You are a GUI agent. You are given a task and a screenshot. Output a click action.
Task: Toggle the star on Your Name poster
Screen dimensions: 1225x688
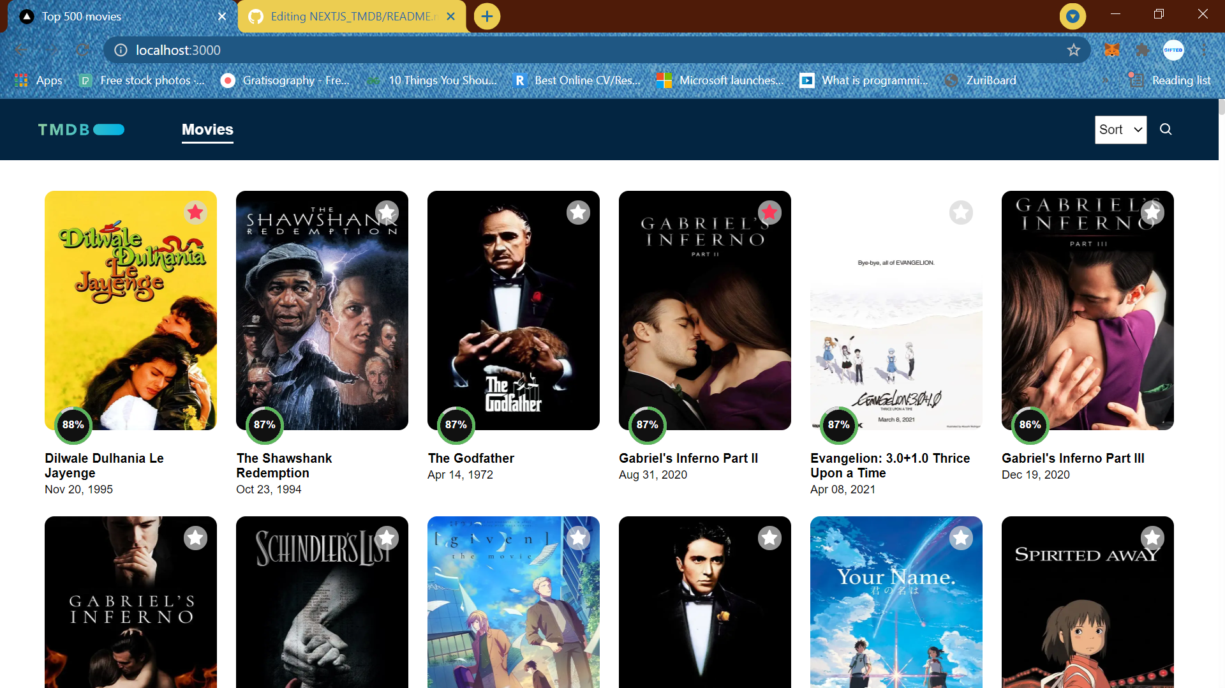[961, 538]
